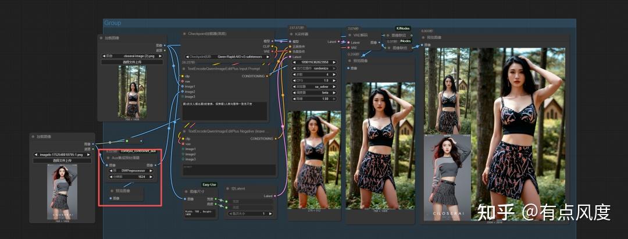Collapse the Checkpoint loader node via its dot

[x=184, y=34]
